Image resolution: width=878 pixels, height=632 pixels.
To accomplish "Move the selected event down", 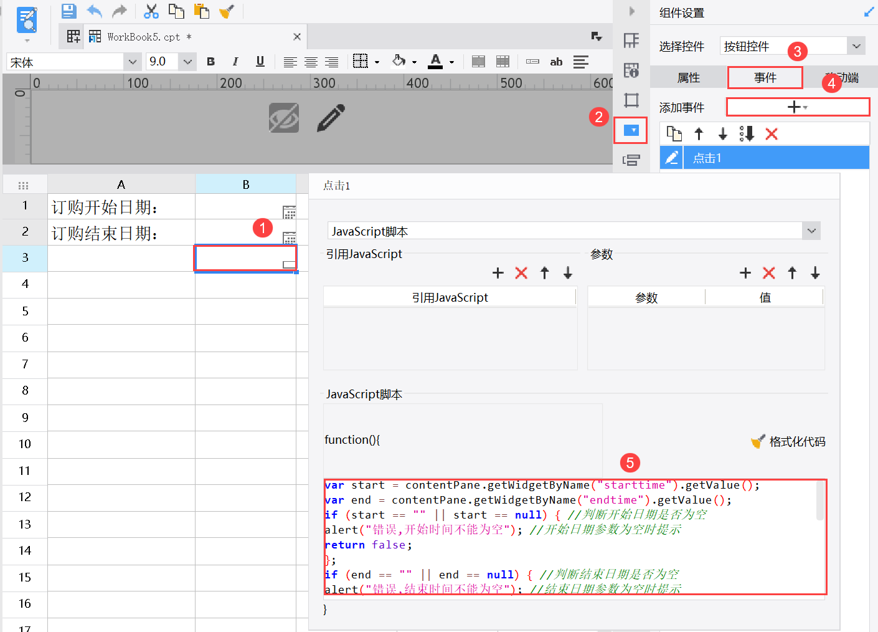I will click(x=722, y=133).
